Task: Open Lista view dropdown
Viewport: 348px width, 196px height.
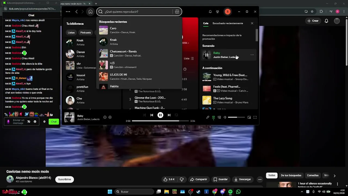Action: pyautogui.click(x=189, y=59)
